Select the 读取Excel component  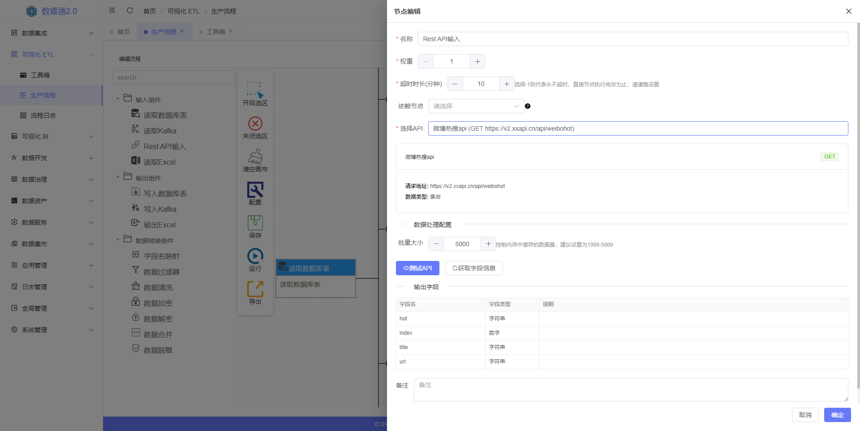[154, 162]
